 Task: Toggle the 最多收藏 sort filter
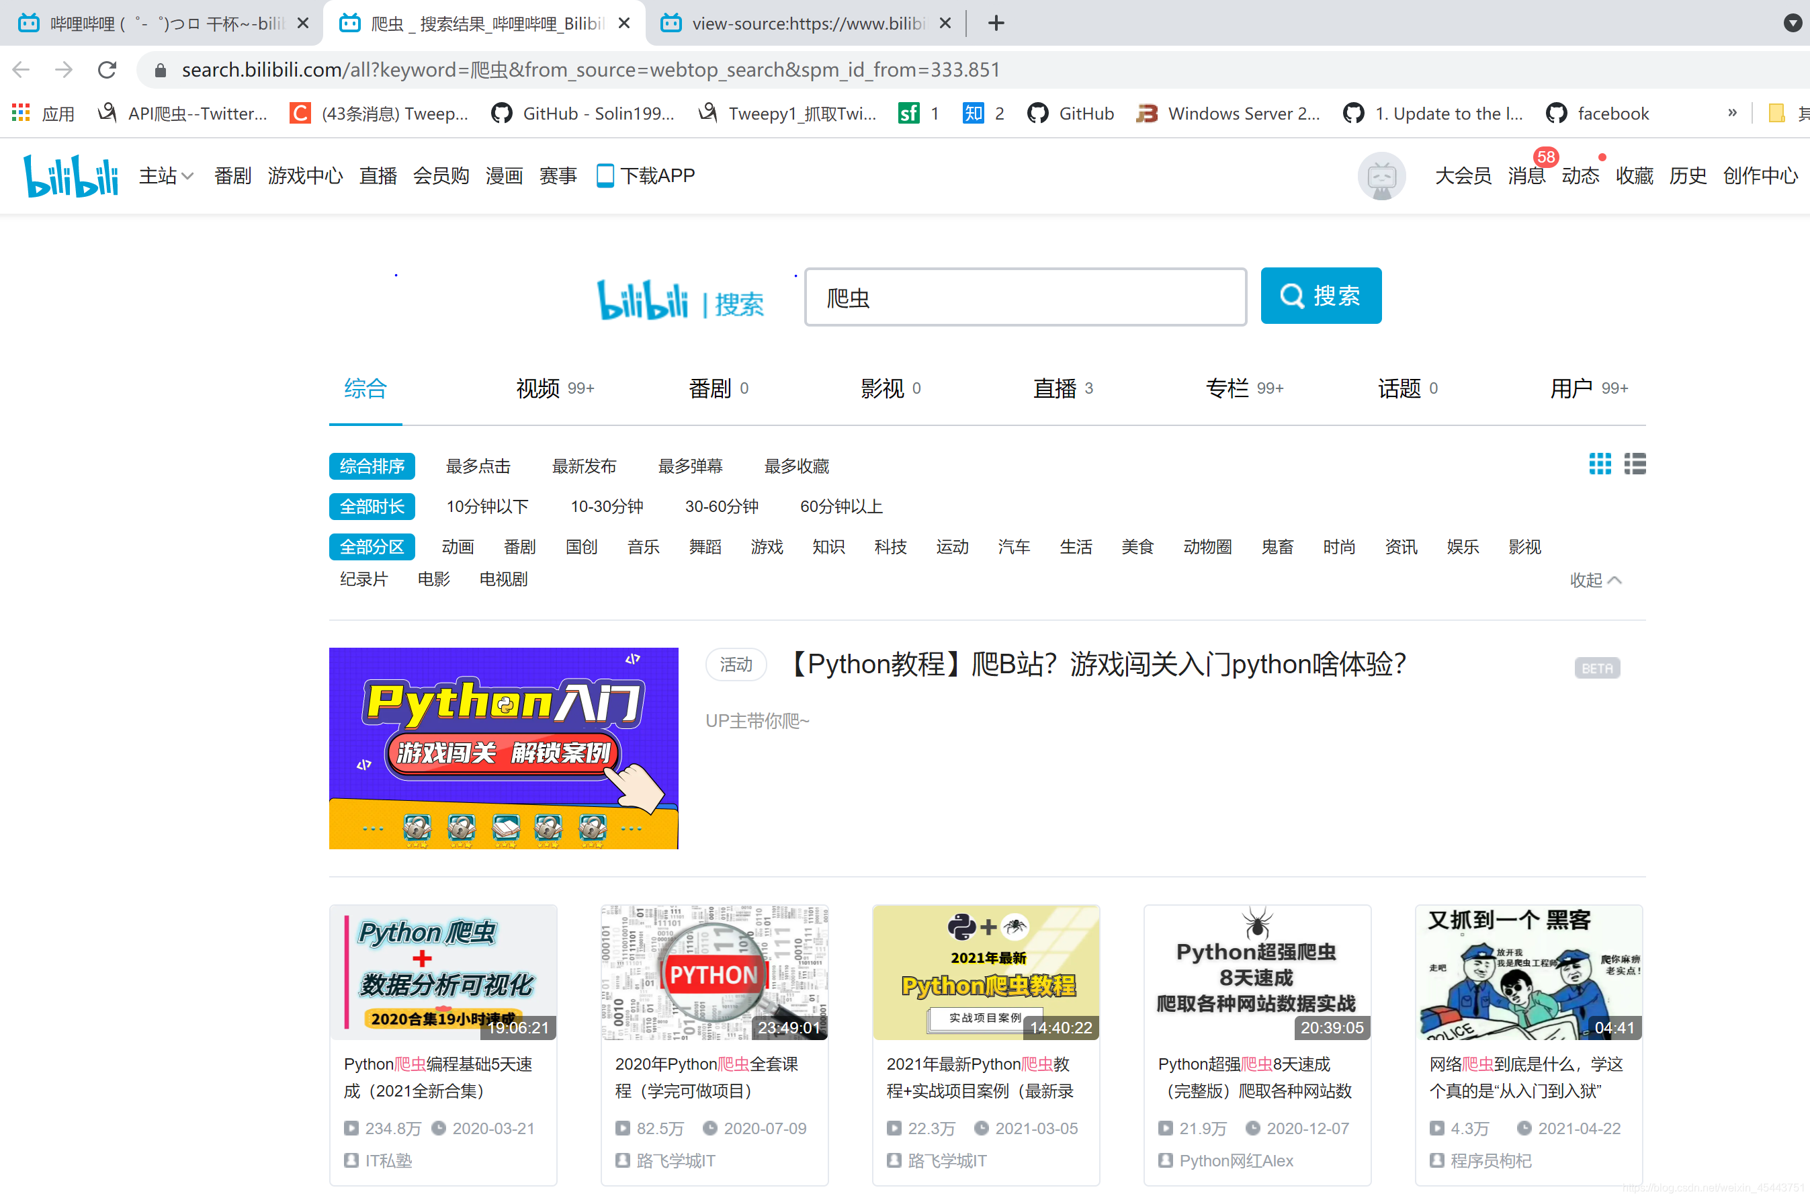[796, 466]
